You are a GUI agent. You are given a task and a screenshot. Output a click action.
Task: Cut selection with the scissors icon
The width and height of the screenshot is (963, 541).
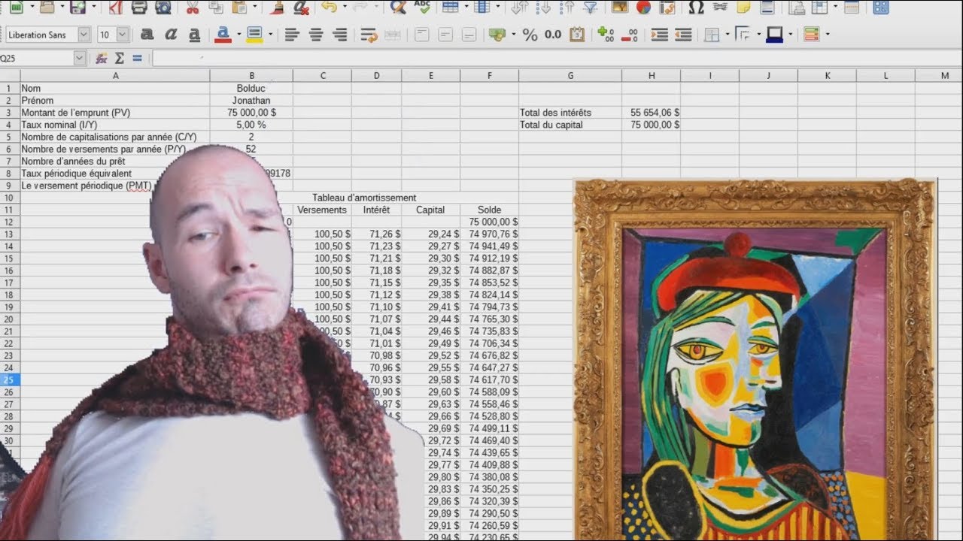(x=193, y=8)
